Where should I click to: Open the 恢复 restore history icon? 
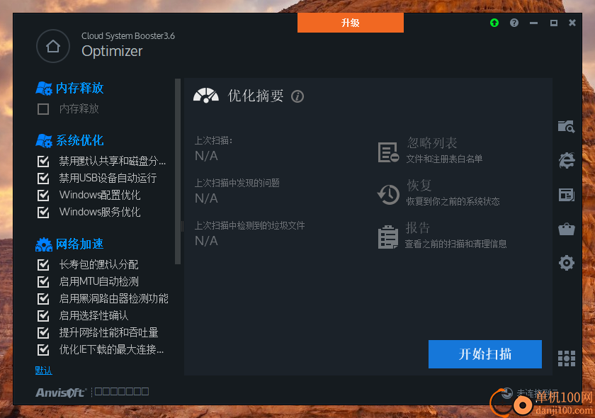pyautogui.click(x=388, y=195)
